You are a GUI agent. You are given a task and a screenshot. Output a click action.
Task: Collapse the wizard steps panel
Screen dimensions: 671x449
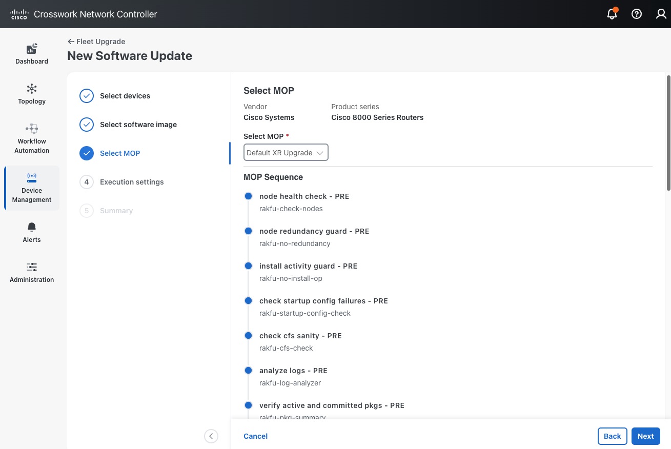[x=211, y=436]
